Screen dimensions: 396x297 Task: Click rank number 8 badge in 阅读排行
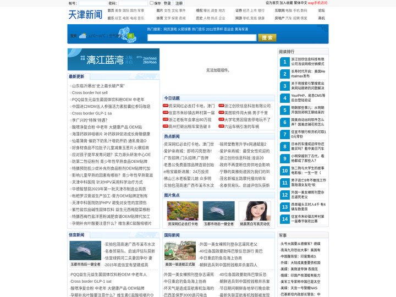point(285,147)
